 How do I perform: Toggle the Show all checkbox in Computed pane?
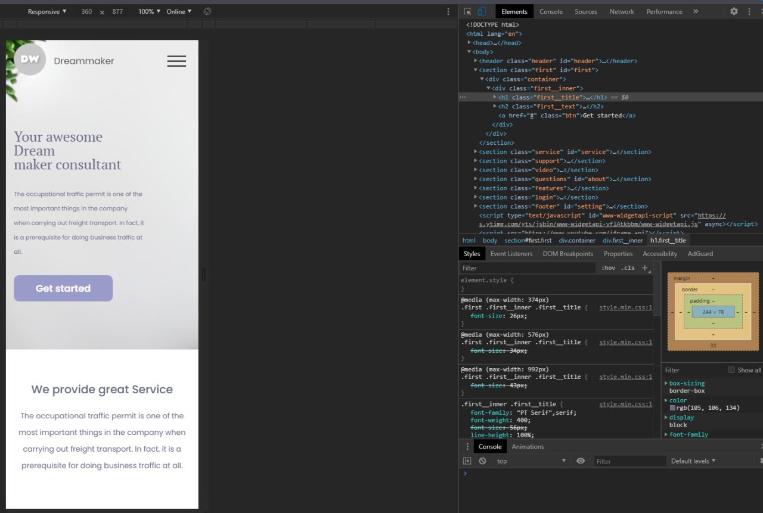point(731,370)
